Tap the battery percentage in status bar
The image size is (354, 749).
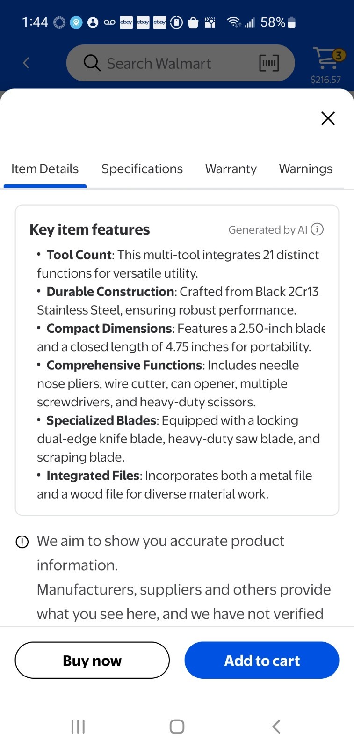(x=273, y=22)
